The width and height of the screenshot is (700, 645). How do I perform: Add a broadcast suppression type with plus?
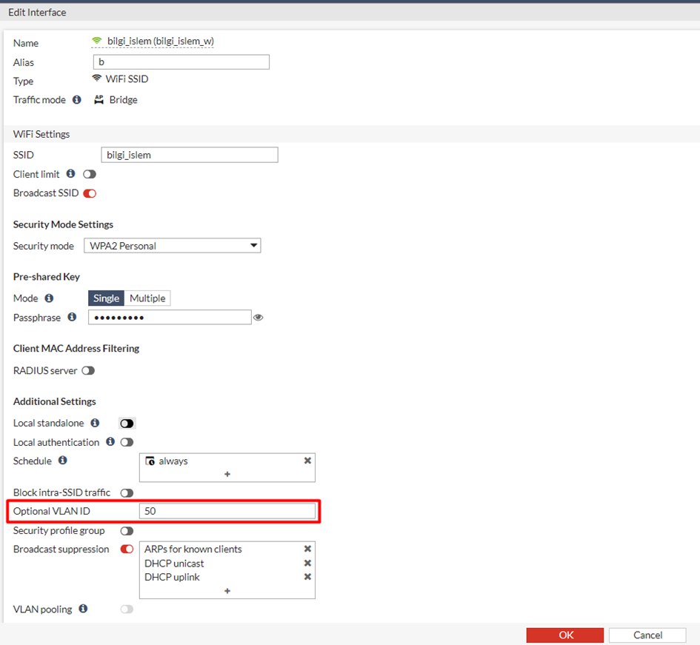pos(227,591)
